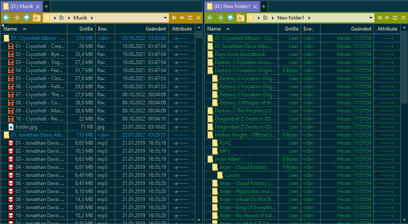Select Destiny 2 Whisper of th... folder

(x=247, y=103)
